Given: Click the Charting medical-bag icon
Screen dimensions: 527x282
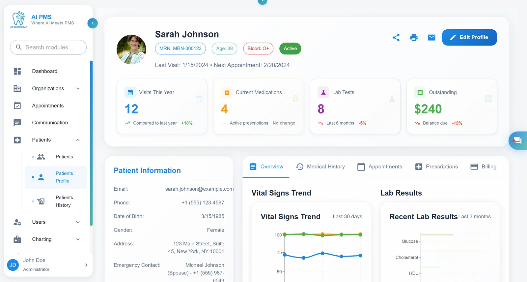Looking at the screenshot, I should click(x=17, y=239).
